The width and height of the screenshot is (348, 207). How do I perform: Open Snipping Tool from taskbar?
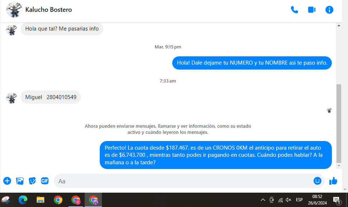[6, 200]
